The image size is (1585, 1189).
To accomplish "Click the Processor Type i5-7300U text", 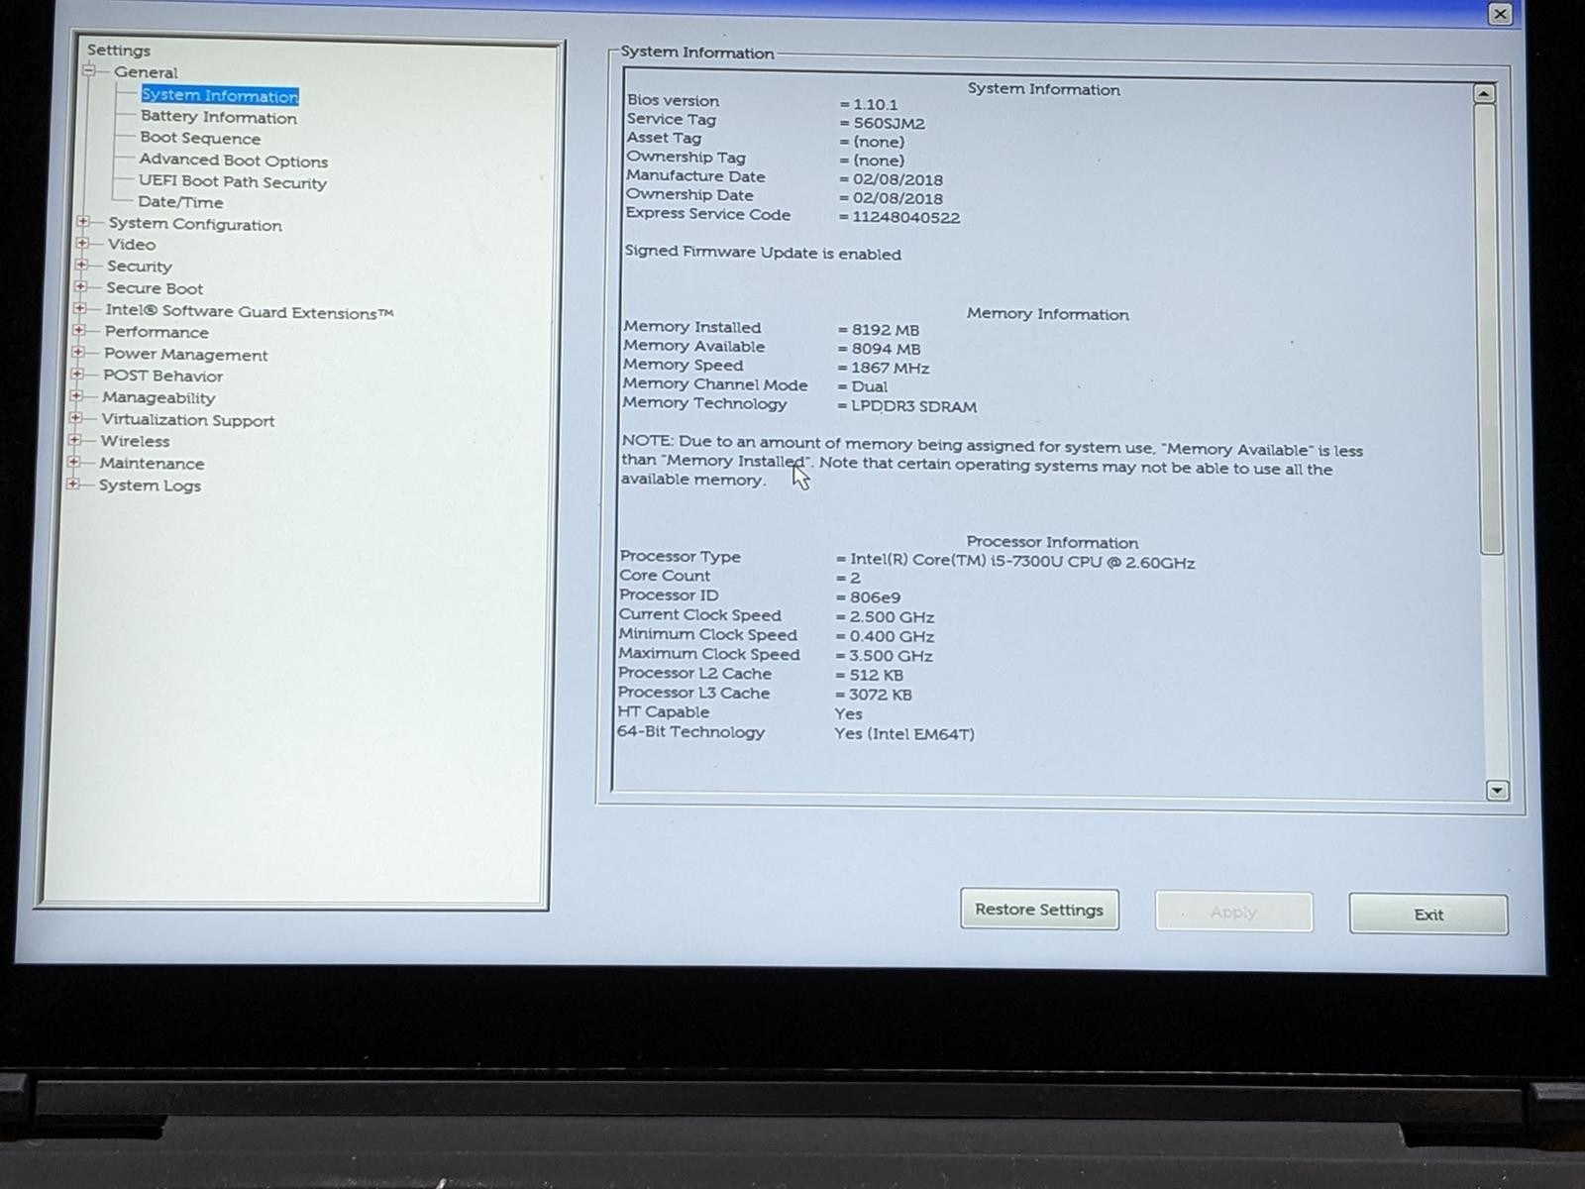I will point(1022,562).
